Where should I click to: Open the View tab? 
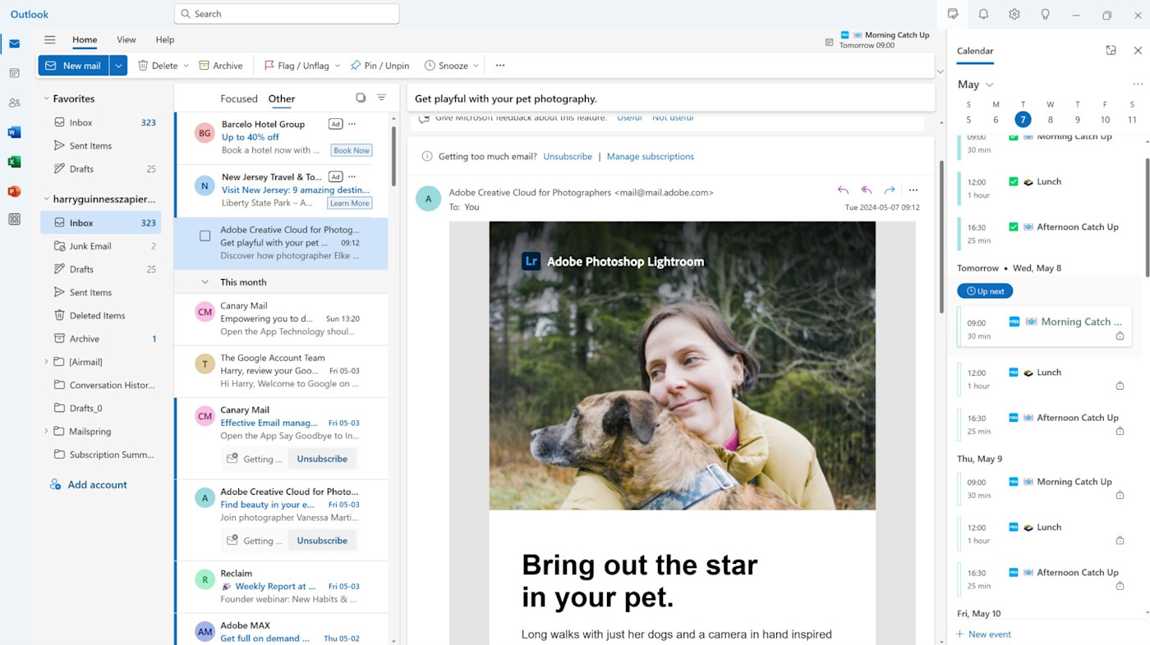click(126, 39)
